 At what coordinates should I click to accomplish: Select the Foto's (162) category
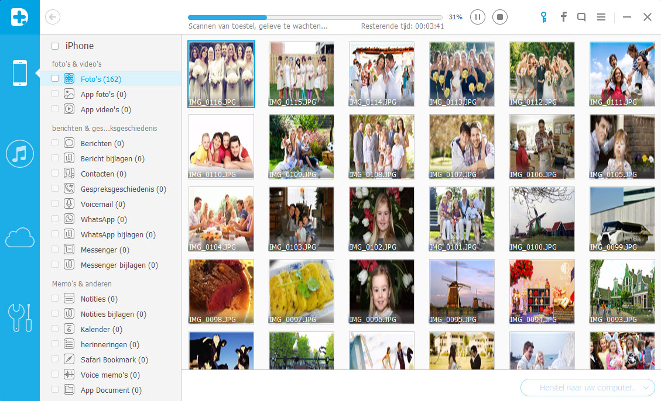[111, 79]
